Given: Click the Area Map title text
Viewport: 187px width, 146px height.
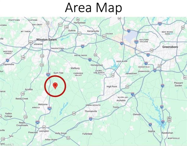Looking at the screenshot, I should click(93, 8).
